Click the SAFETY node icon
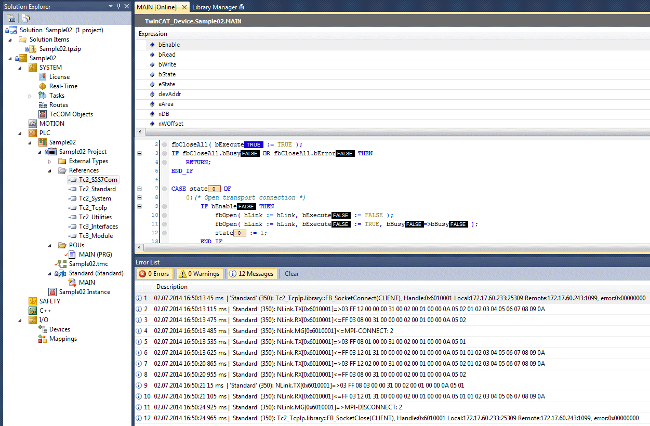 click(x=33, y=301)
